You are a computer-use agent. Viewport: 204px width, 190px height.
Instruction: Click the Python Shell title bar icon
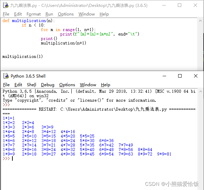[x=6, y=76]
